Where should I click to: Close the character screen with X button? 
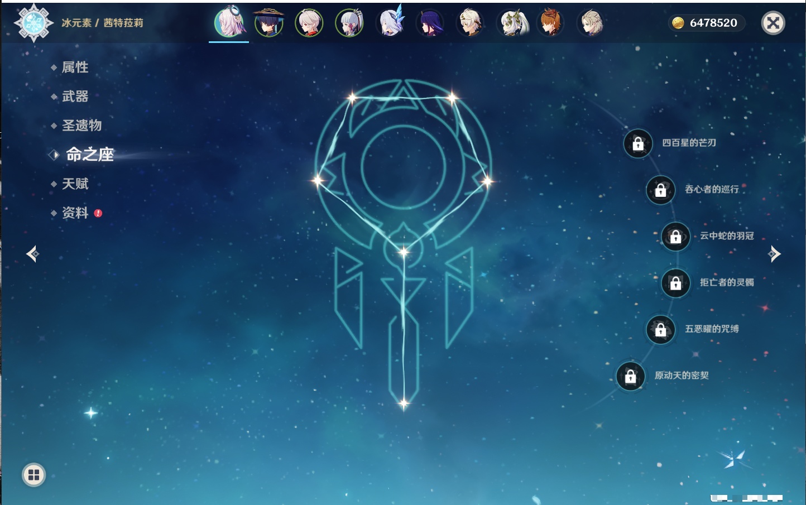pyautogui.click(x=773, y=23)
